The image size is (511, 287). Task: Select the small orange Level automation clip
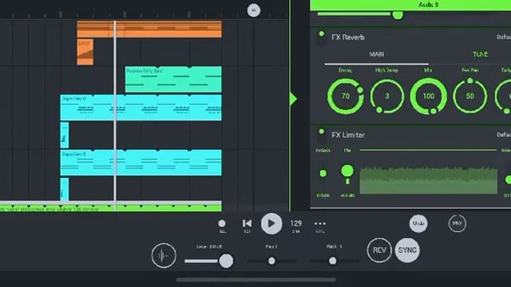(x=85, y=52)
